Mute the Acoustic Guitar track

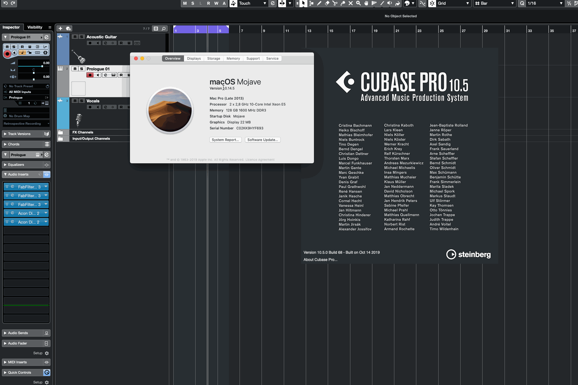tap(75, 37)
